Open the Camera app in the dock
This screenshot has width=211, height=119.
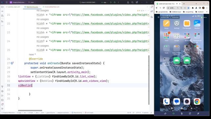[187, 101]
